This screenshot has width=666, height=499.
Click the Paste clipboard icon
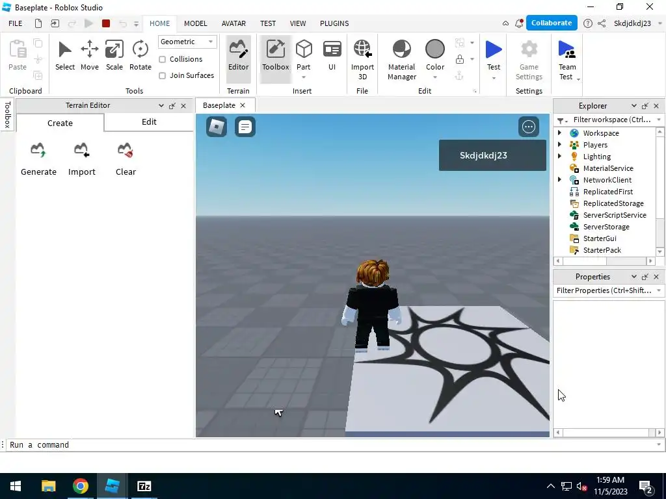click(18, 49)
